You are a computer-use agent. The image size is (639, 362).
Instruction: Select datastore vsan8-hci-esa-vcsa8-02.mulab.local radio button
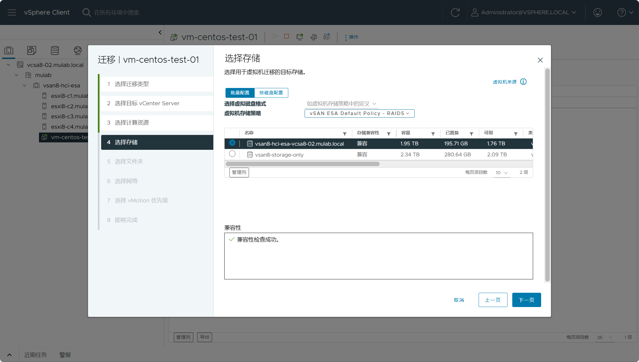pos(232,143)
